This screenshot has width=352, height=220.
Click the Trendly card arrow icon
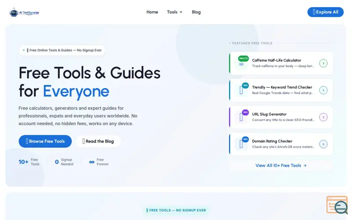click(323, 90)
